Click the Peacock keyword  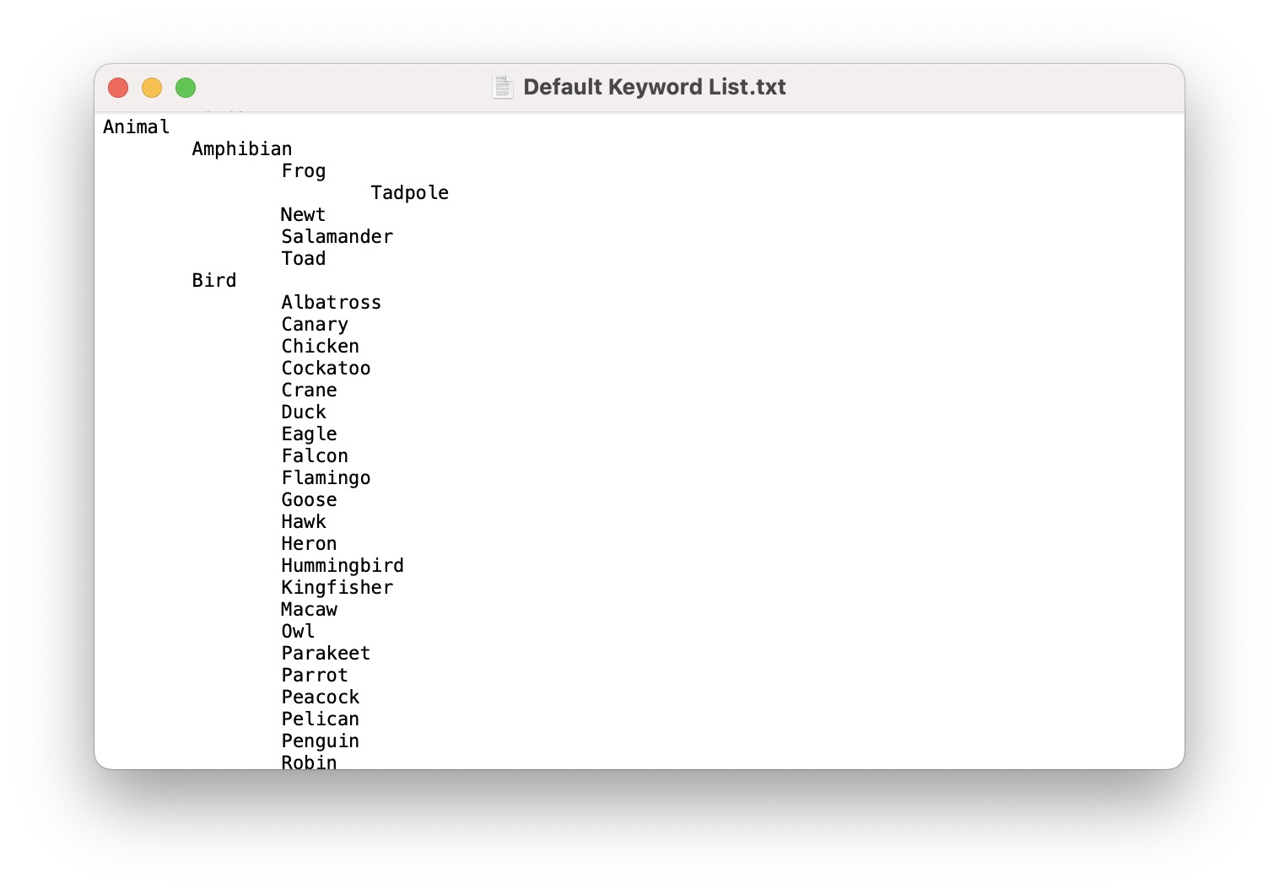320,697
